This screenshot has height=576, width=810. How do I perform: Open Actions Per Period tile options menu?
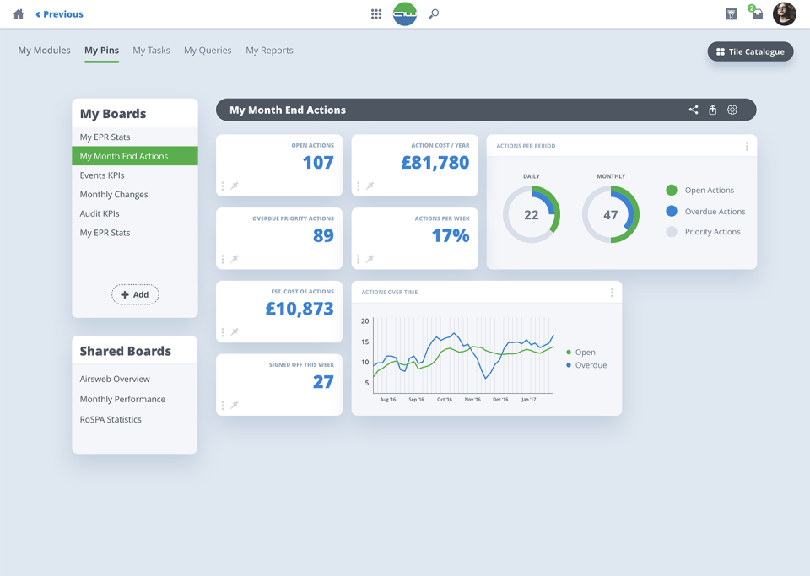pyautogui.click(x=747, y=147)
